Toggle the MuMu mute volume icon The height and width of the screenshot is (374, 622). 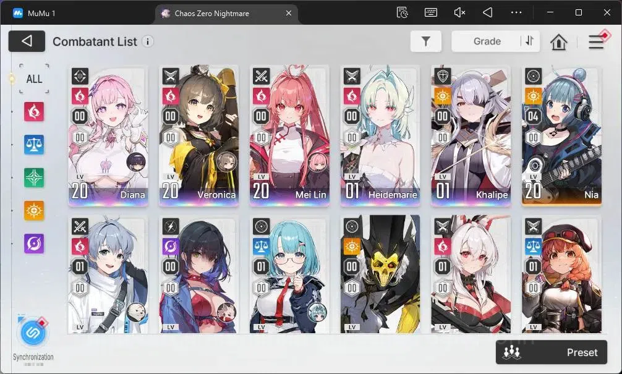point(459,13)
